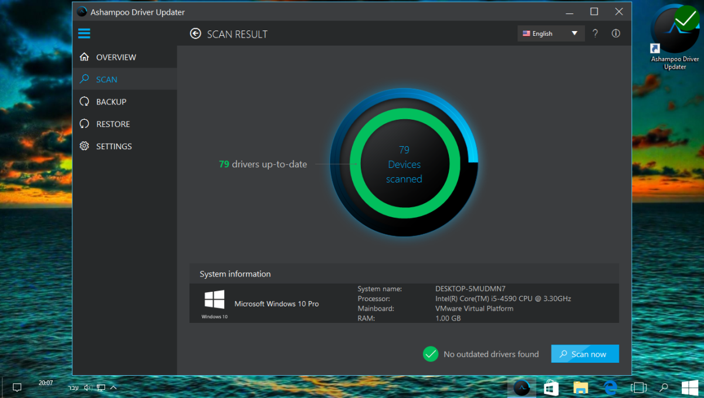Open the Action Center notification icon
704x398 pixels.
17,387
